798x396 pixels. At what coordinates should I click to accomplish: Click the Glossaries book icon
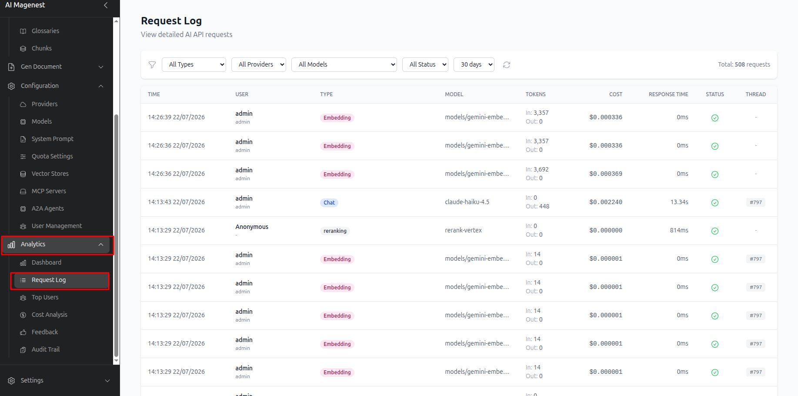click(x=23, y=31)
